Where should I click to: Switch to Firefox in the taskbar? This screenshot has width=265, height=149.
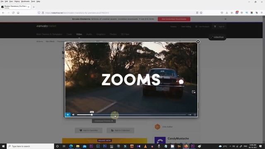click(186, 146)
